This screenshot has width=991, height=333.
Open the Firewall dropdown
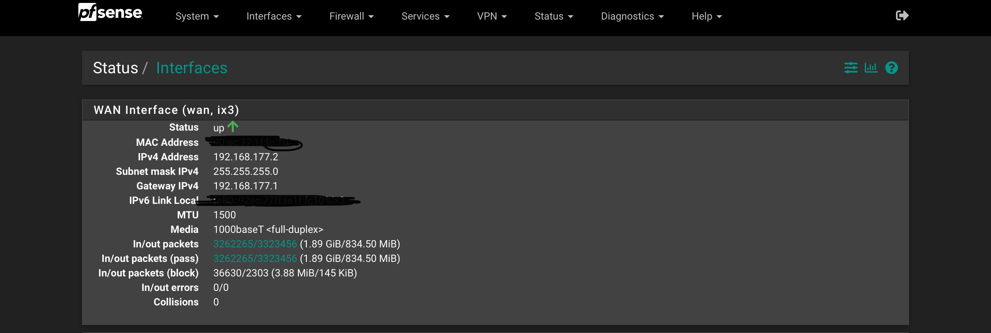coord(351,16)
